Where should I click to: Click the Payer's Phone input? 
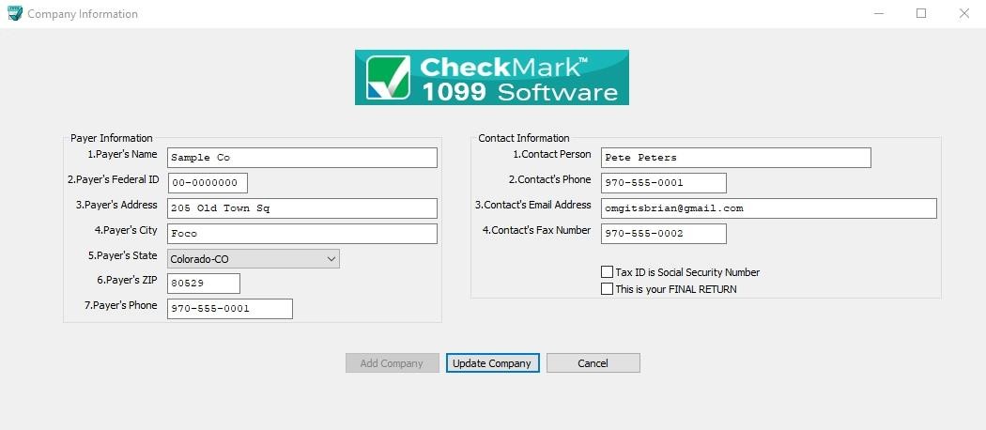coord(229,309)
